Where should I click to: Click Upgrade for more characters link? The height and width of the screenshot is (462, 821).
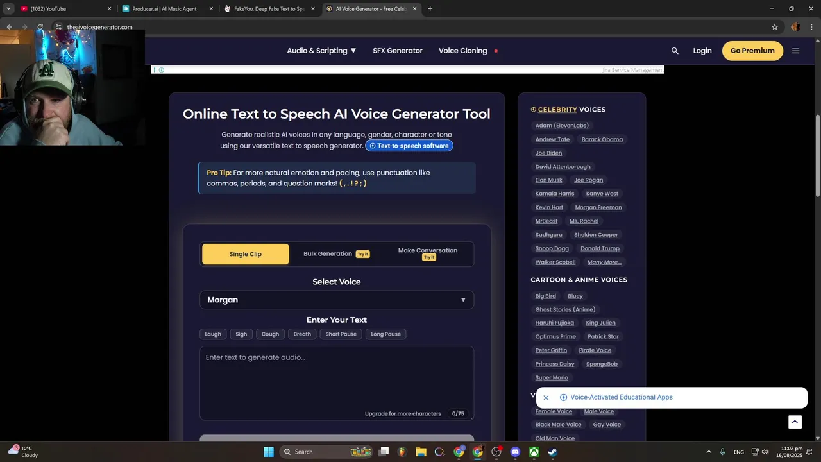tap(403, 414)
